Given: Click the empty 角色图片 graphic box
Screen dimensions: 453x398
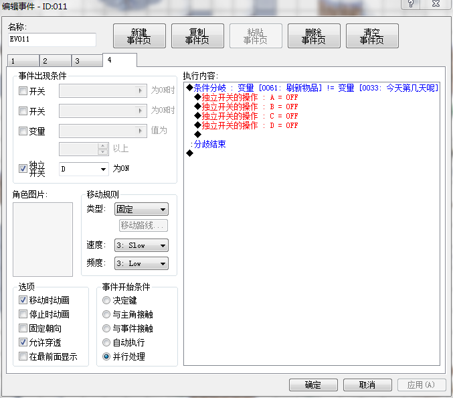Looking at the screenshot, I should (x=43, y=239).
